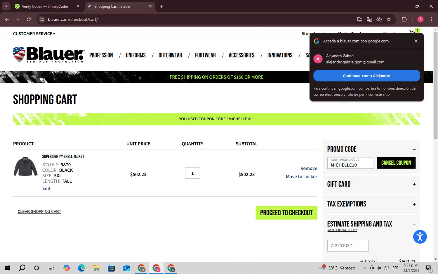438x274 pixels.
Task: Open Outlook from taskbar
Action: tap(126, 268)
